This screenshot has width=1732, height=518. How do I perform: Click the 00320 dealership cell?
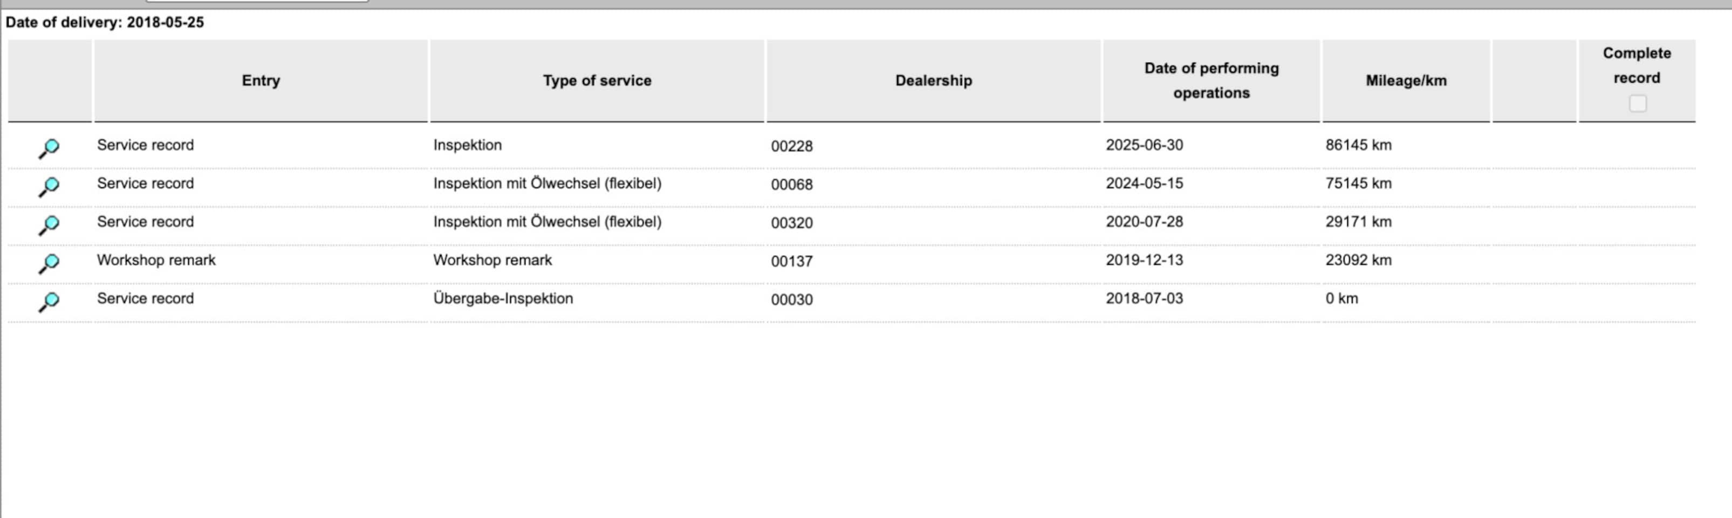click(791, 223)
